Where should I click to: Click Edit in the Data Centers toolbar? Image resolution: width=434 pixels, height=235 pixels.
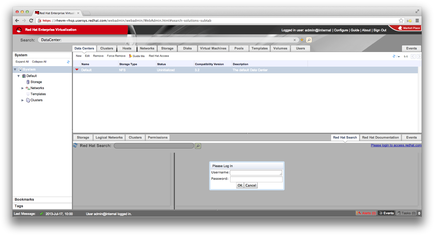pos(87,56)
